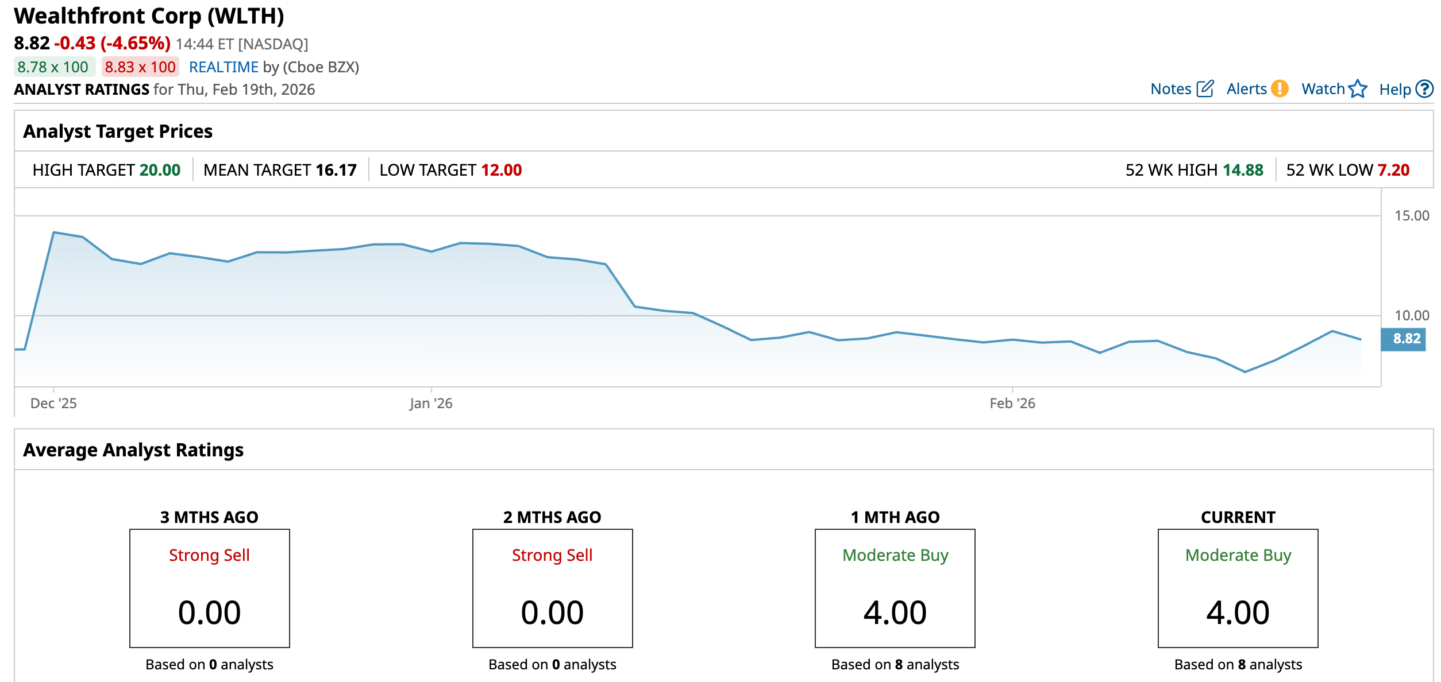Click the Jan '26 axis marker
Screen dimensions: 1441x682
pyautogui.click(x=431, y=403)
